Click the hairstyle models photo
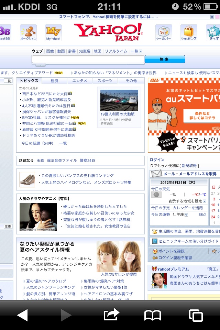This screenshot has width=220, height=330. pyautogui.click(x=119, y=256)
